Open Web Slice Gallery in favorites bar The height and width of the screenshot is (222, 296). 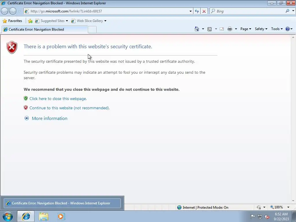[x=89, y=21]
